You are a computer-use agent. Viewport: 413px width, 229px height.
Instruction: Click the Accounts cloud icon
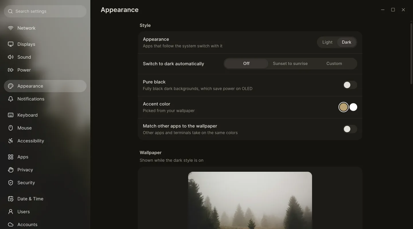click(11, 224)
